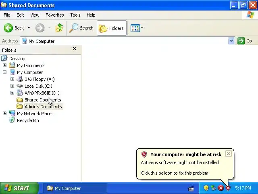Image resolution: width=258 pixels, height=194 pixels.
Task: Click the Windows flag logo icon
Action: (250, 15)
